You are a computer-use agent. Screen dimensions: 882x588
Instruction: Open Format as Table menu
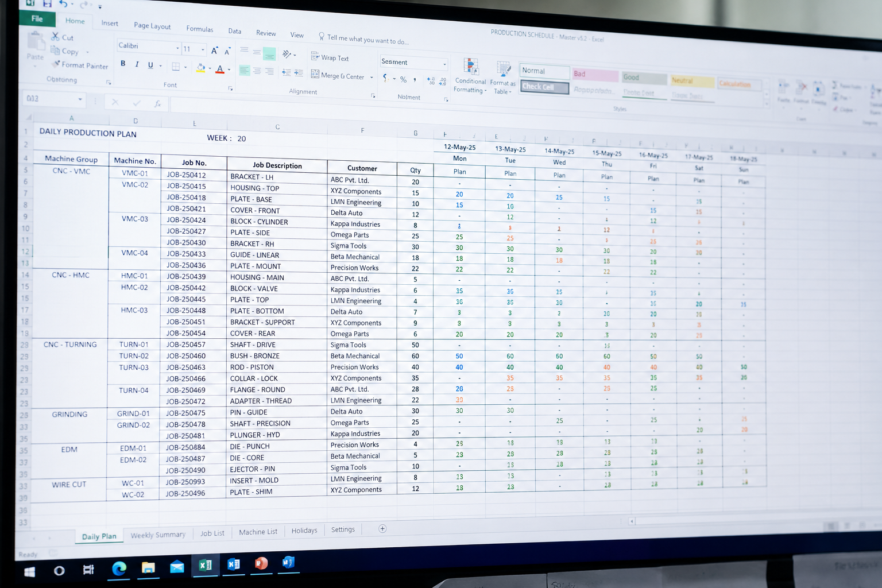502,78
